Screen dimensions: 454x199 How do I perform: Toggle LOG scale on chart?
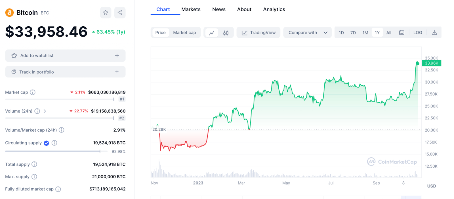tap(418, 33)
